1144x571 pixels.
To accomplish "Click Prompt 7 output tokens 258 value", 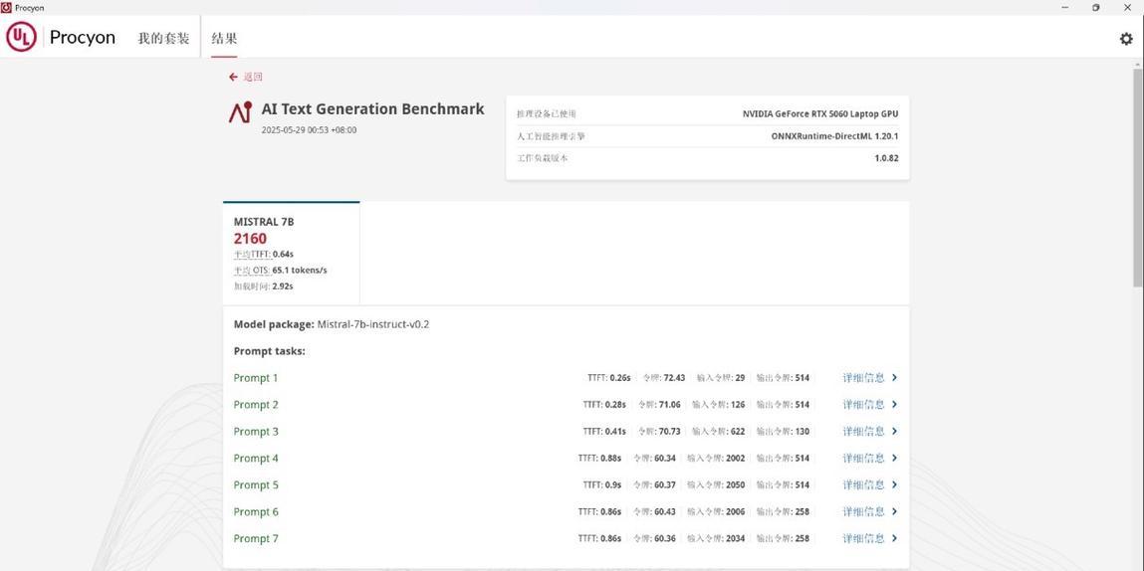I will 801,538.
